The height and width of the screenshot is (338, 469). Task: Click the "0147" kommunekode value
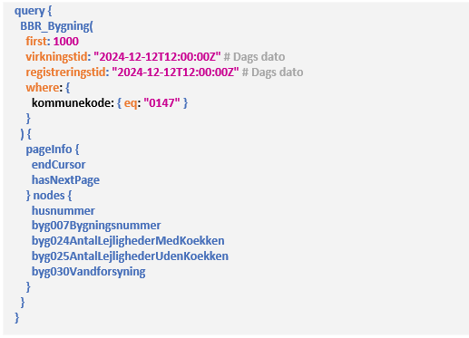pyautogui.click(x=161, y=103)
